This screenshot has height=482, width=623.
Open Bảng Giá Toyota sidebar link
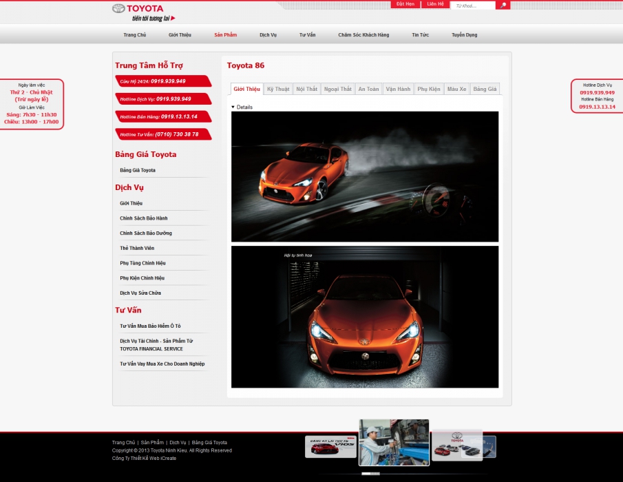(x=138, y=170)
